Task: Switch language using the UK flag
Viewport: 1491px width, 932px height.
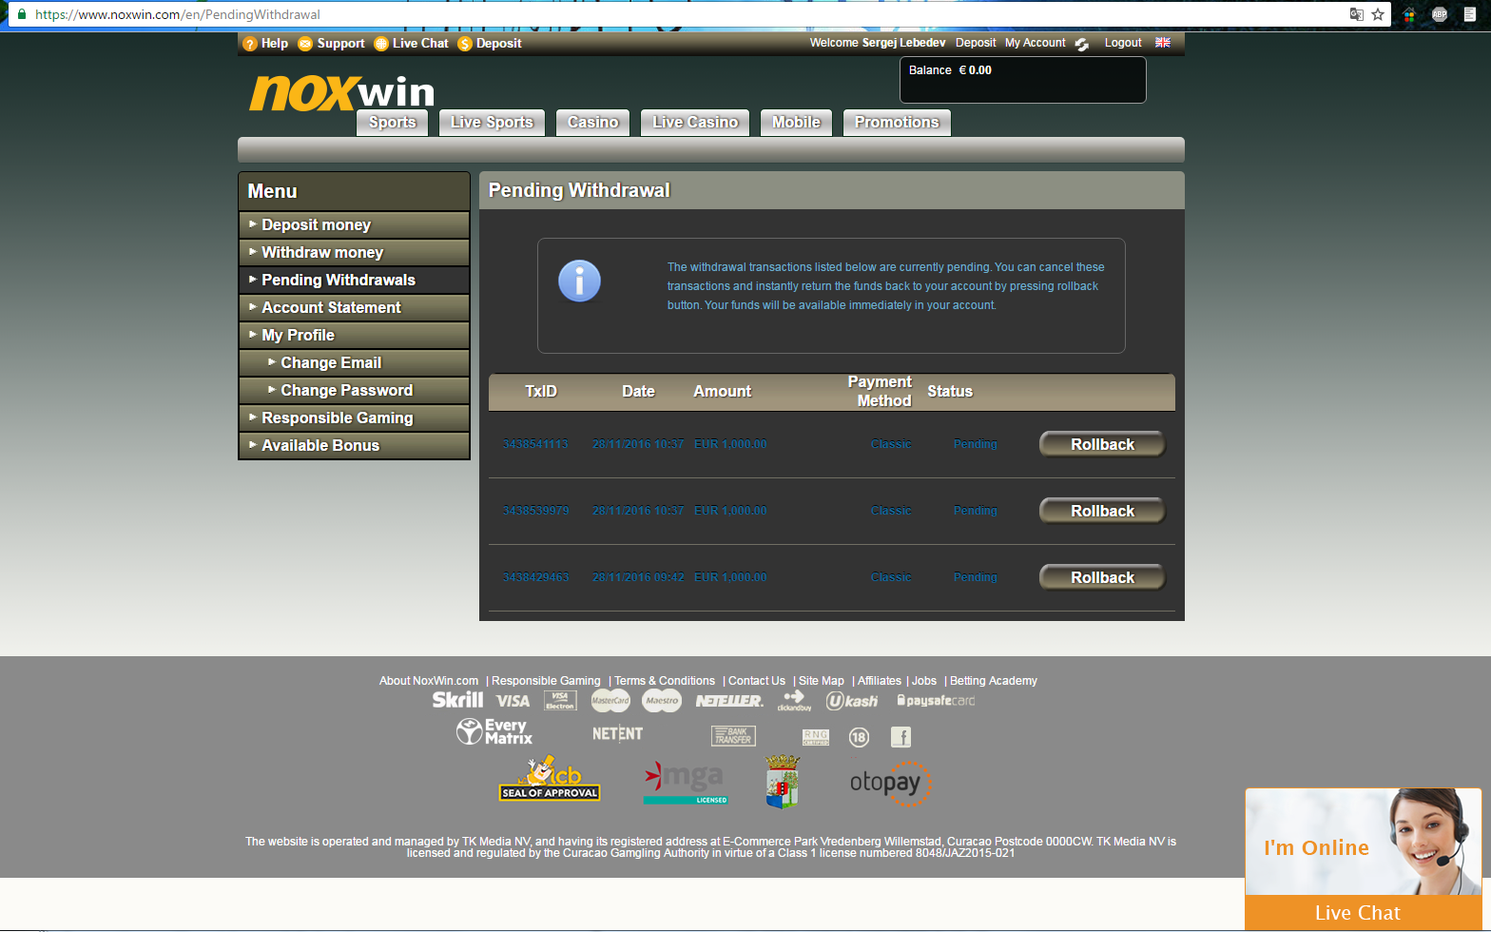Action: coord(1163,43)
